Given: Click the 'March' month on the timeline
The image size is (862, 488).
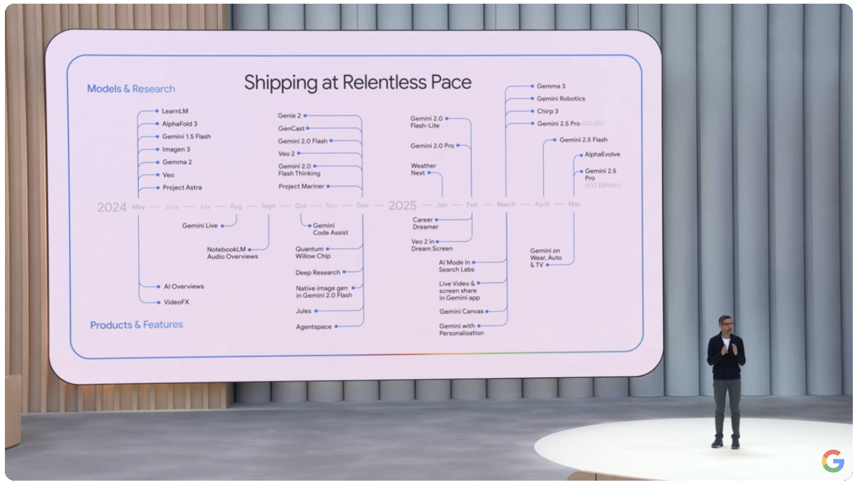Looking at the screenshot, I should 507,204.
